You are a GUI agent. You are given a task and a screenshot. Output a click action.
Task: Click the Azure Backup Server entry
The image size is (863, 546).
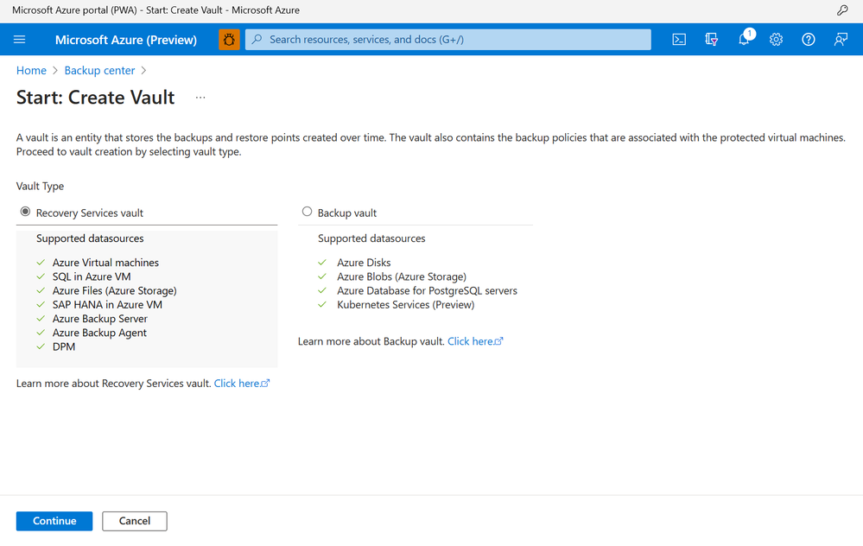coord(100,319)
